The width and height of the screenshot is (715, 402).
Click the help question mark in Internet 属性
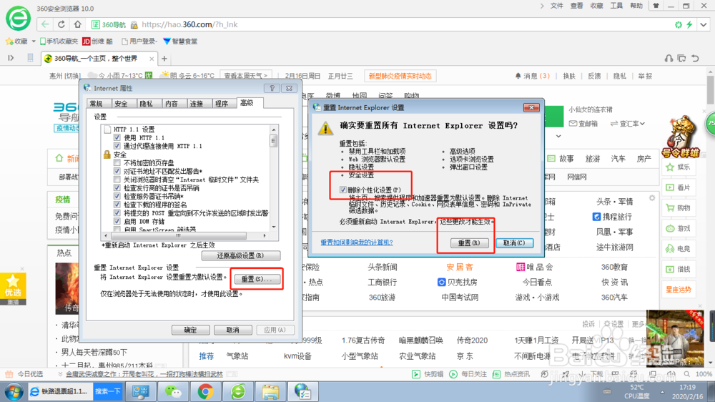[272, 88]
